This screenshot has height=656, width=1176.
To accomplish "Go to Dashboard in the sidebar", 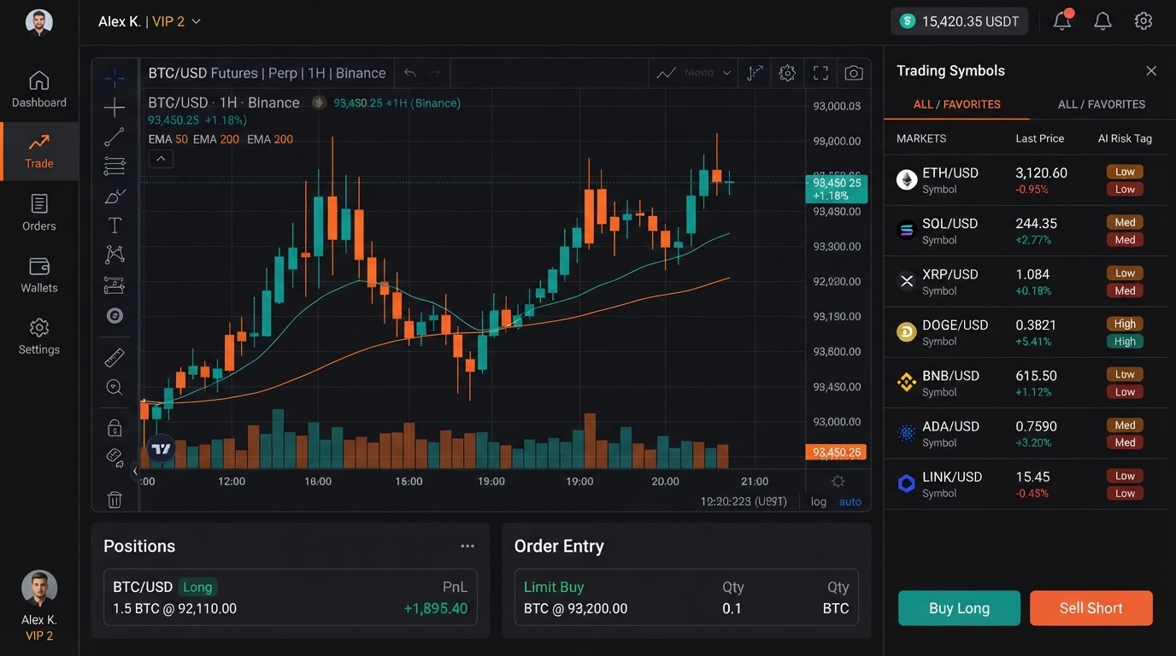I will coord(39,90).
